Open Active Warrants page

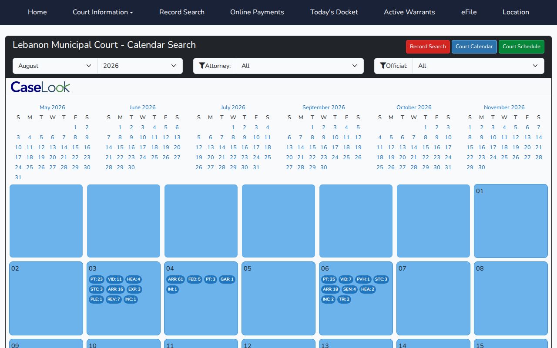click(x=409, y=12)
